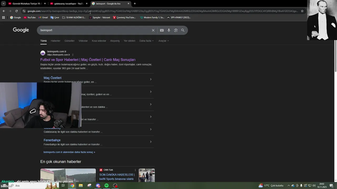
Task: Open the Çevrimiçi YouTube bookmark
Action: (124, 18)
